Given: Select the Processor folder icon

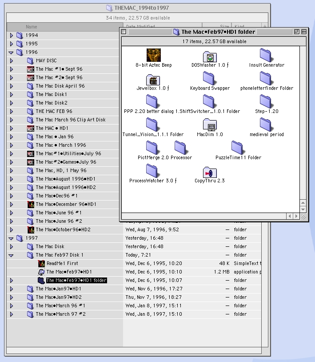Looking at the screenshot, I should [x=180, y=147].
